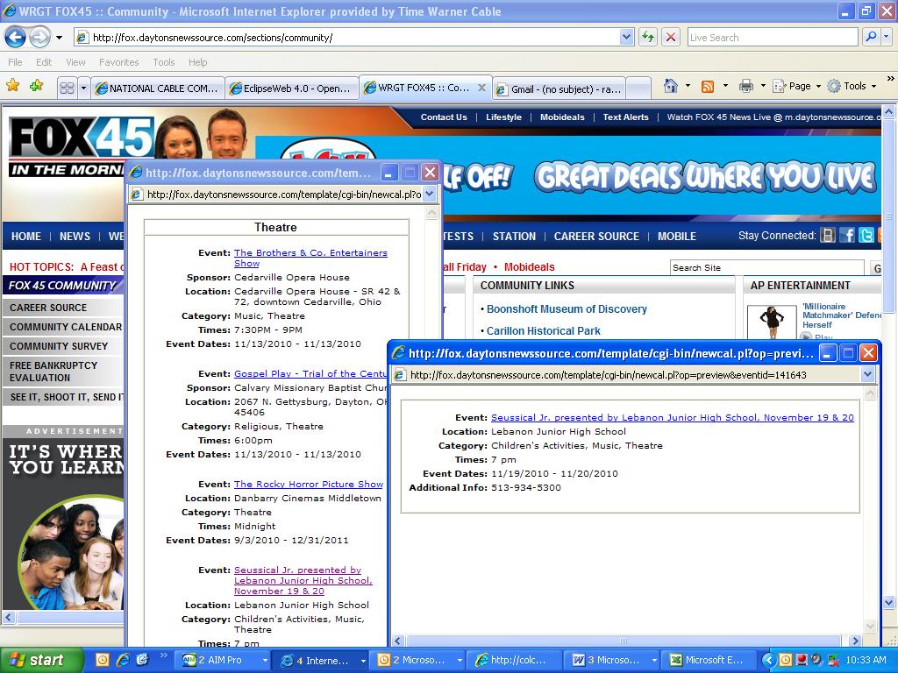Viewport: 898px width, 673px height.
Task: Click COMMUNITY SURVEY in left sidebar
Action: [x=59, y=346]
